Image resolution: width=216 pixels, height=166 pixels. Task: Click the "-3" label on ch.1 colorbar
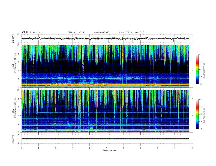[x=201, y=55]
